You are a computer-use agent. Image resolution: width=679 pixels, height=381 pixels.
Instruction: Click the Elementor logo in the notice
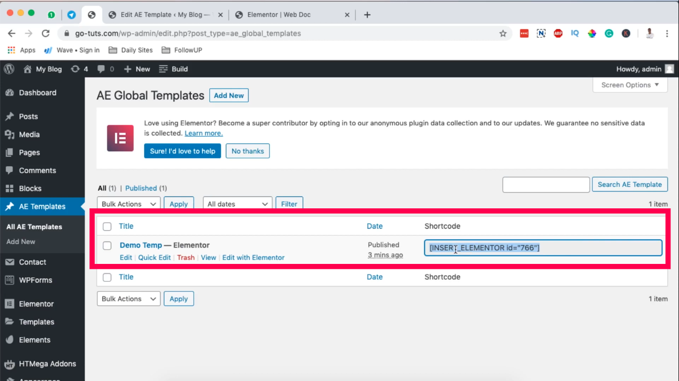coord(120,138)
